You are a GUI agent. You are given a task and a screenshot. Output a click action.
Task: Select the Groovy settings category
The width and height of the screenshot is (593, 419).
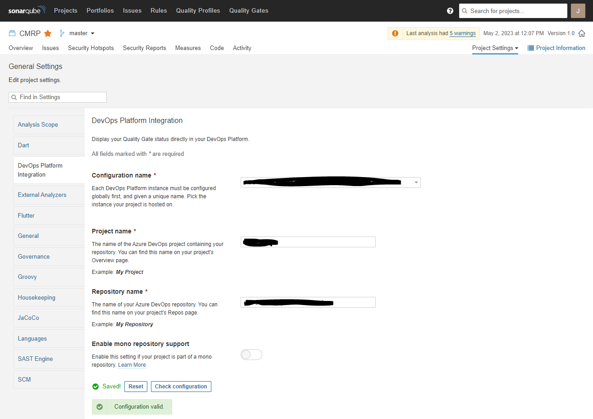49,277
